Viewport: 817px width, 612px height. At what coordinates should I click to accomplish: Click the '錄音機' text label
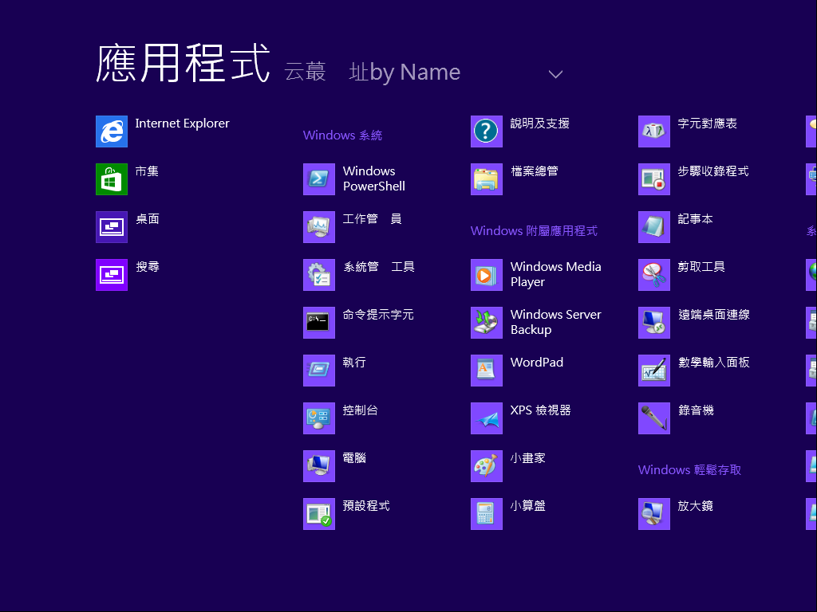[696, 410]
